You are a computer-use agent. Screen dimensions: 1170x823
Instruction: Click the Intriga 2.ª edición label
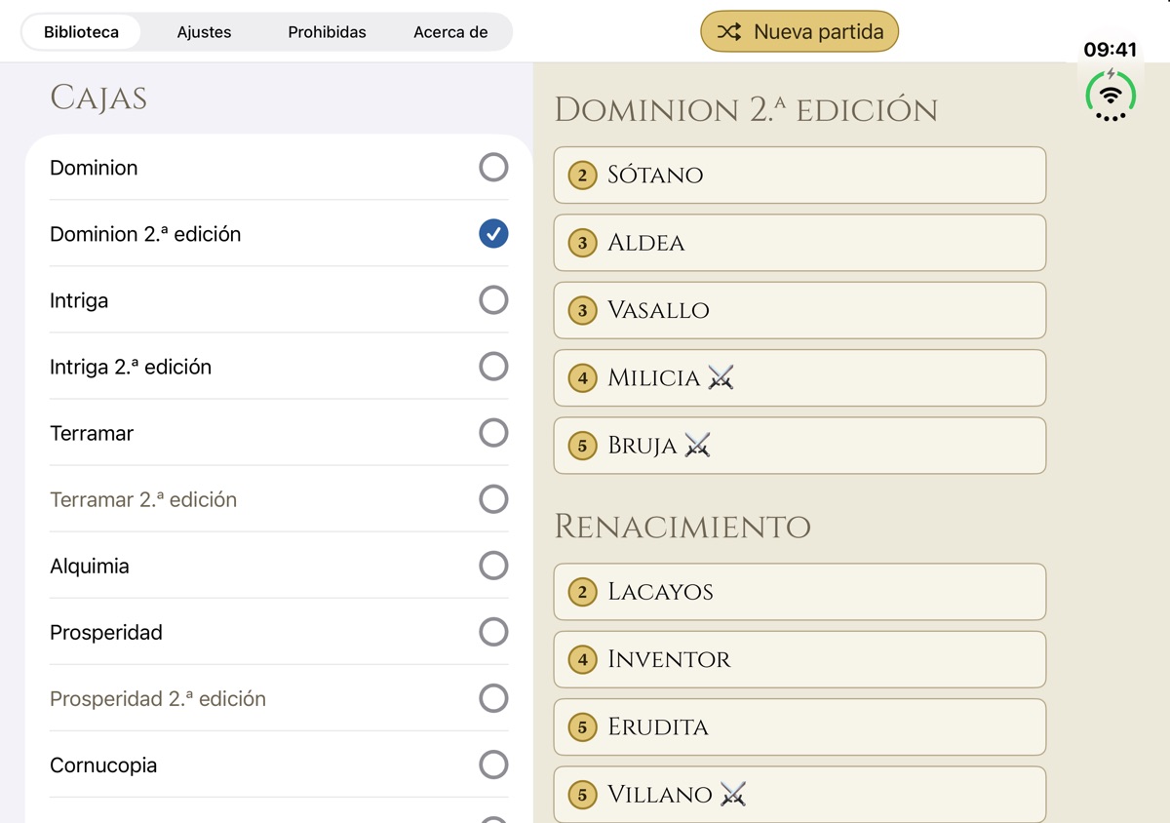[131, 367]
